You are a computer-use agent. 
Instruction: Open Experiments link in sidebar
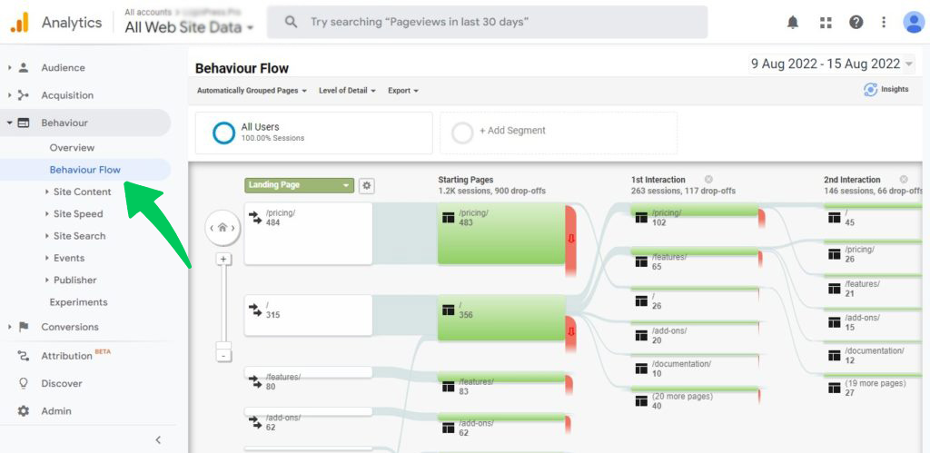78,302
